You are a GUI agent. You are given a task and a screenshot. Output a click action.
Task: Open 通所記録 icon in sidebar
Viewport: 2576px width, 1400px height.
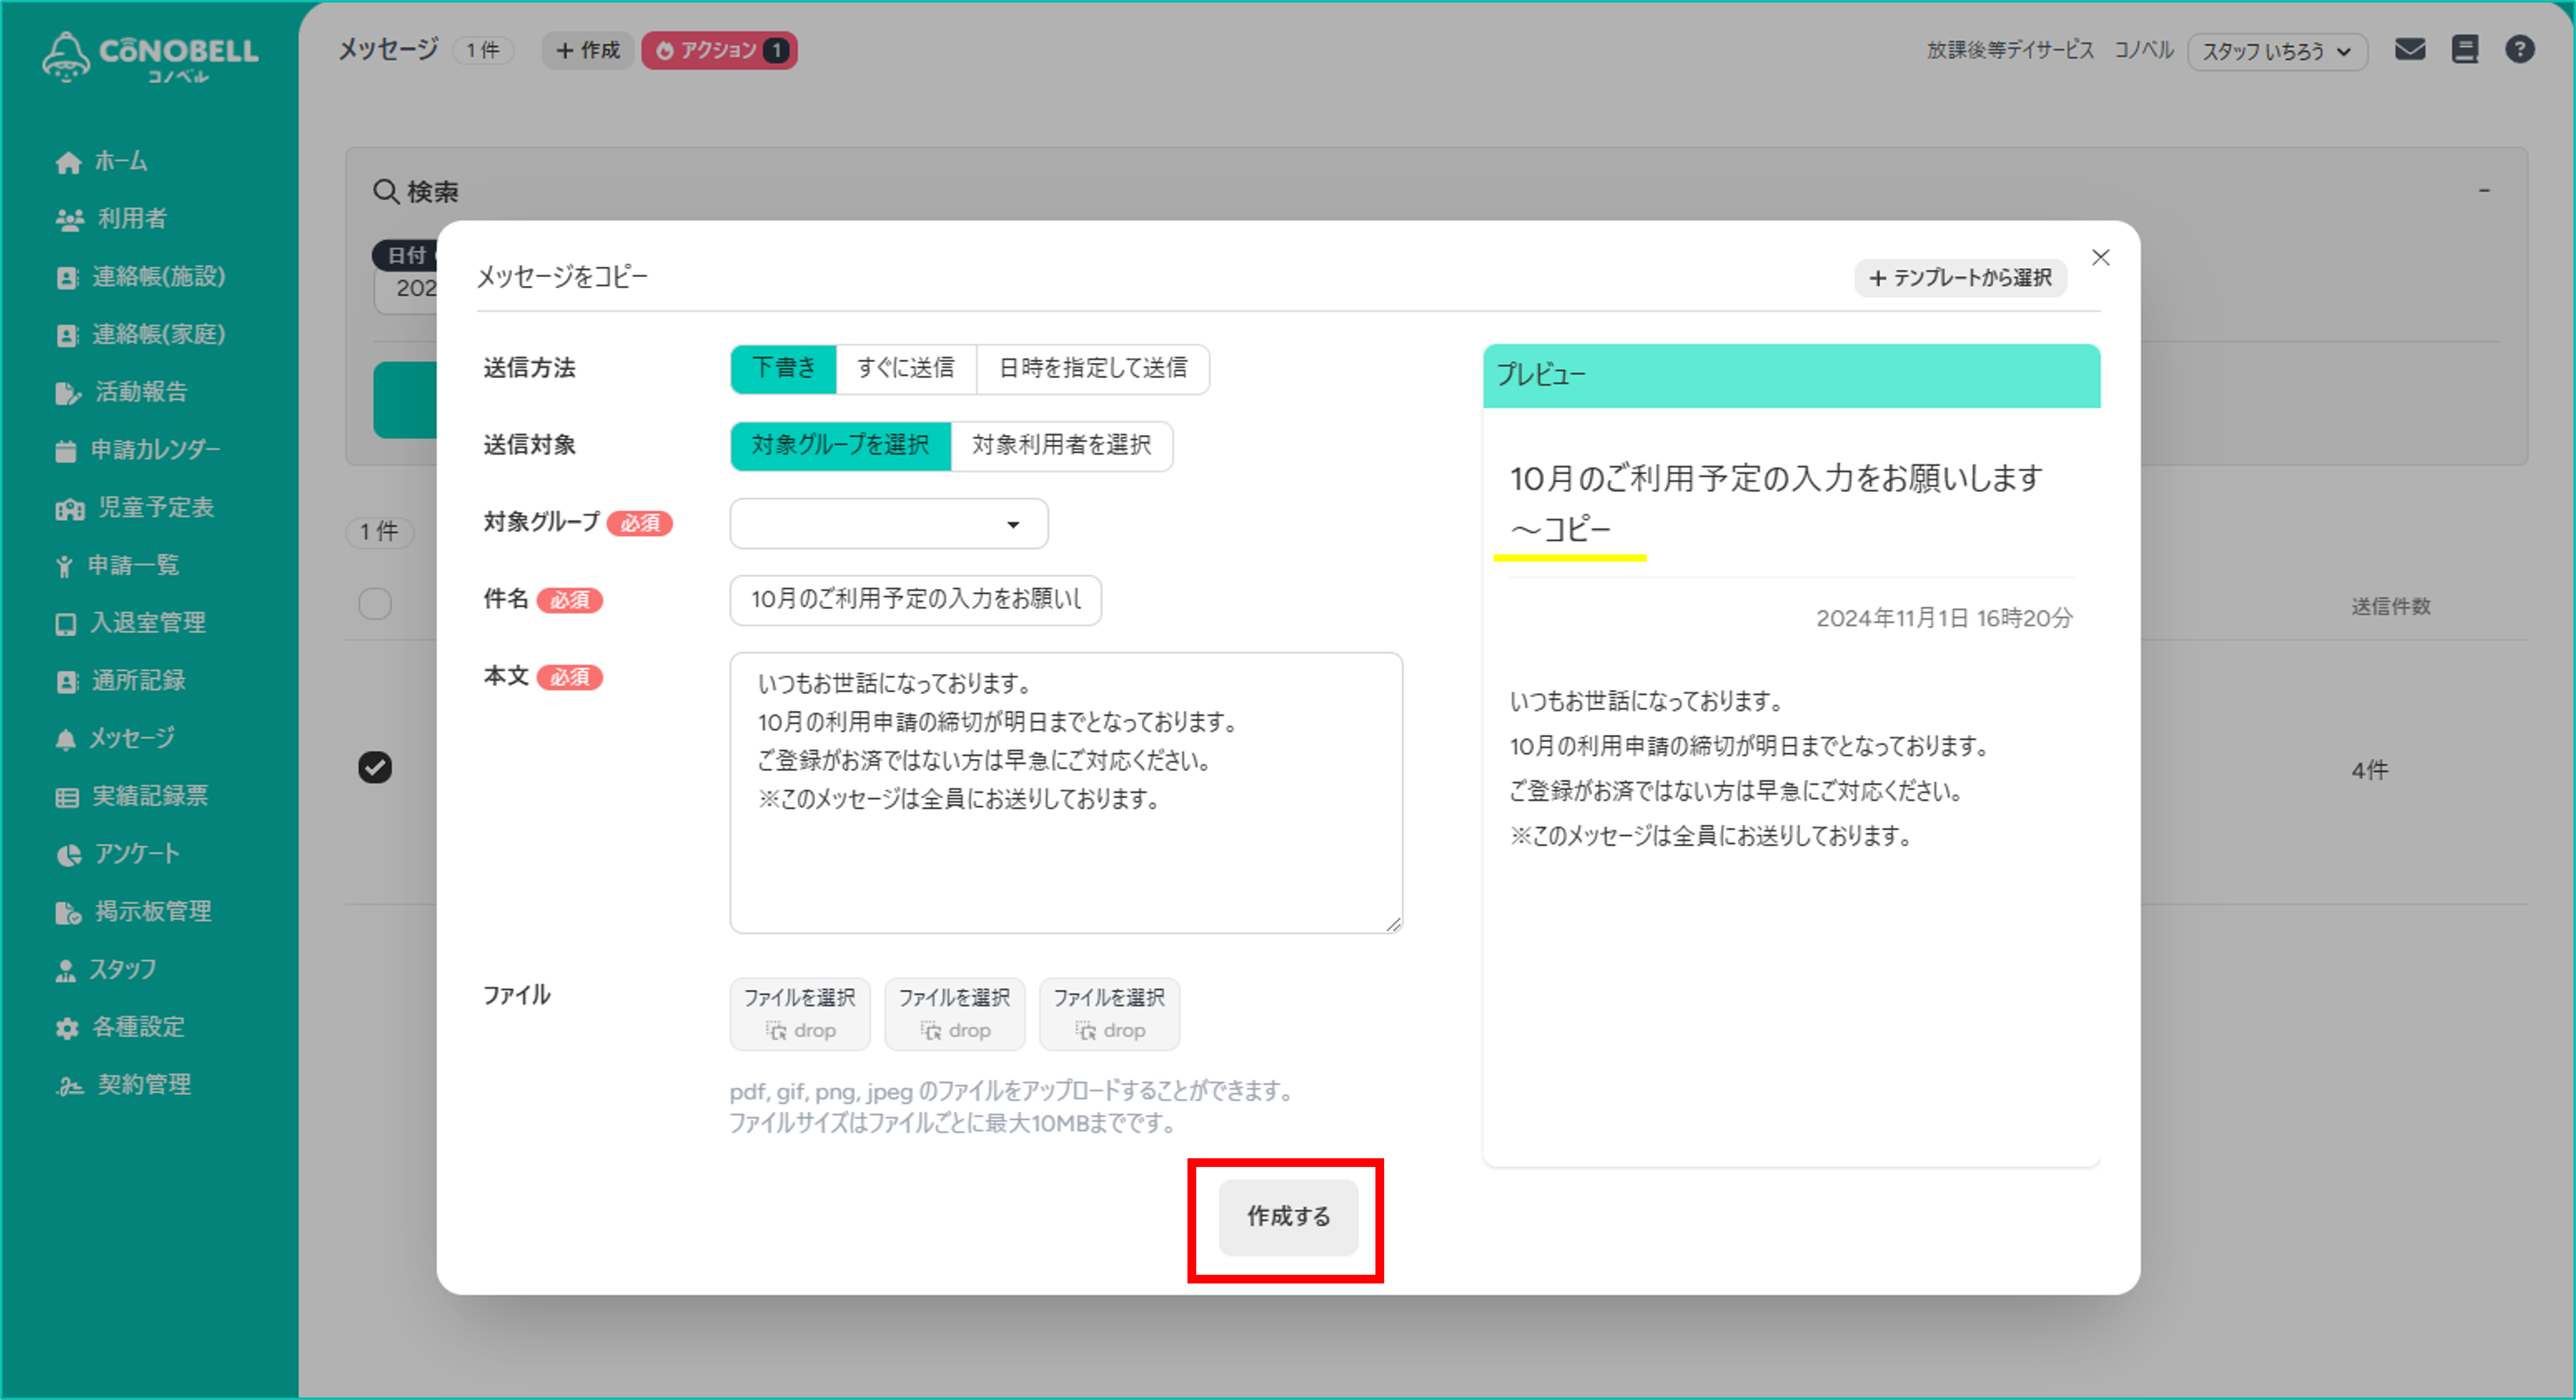coord(66,682)
